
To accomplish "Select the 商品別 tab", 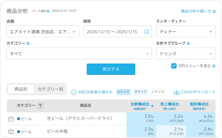I will 21,89.
